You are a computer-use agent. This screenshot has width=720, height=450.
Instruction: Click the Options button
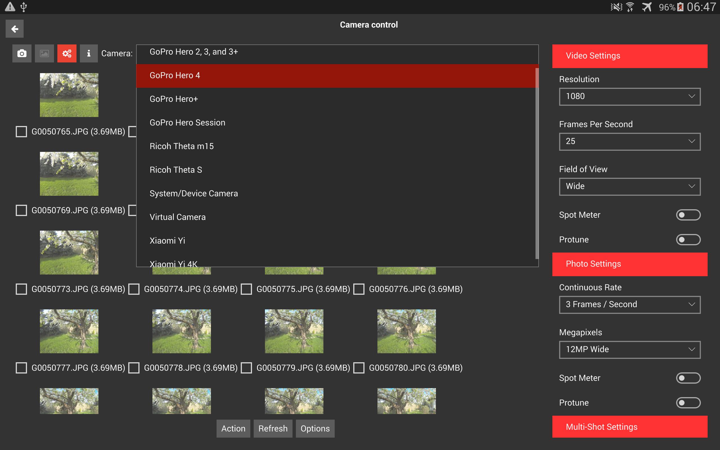[315, 429]
